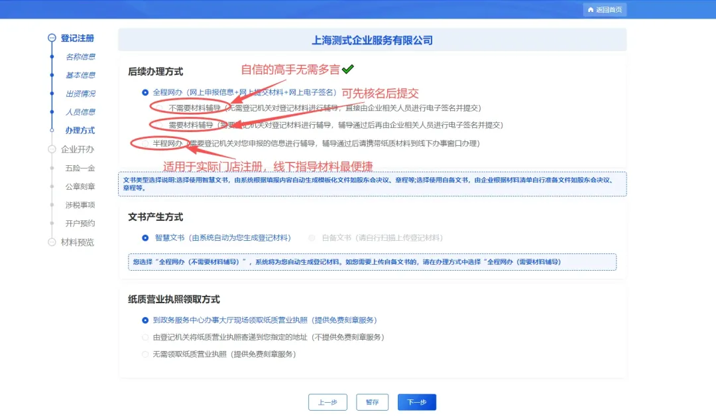The image size is (716, 416).
Task: Click the 暂存 button to save draft
Action: coord(372,402)
